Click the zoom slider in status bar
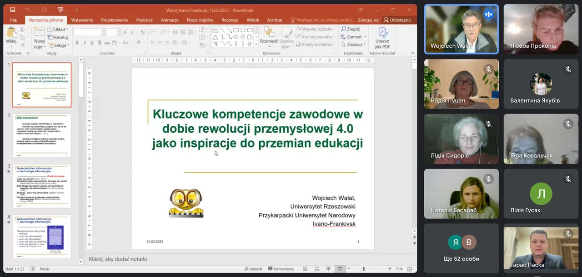Viewport: 582px width, 277px height. pyautogui.click(x=364, y=269)
